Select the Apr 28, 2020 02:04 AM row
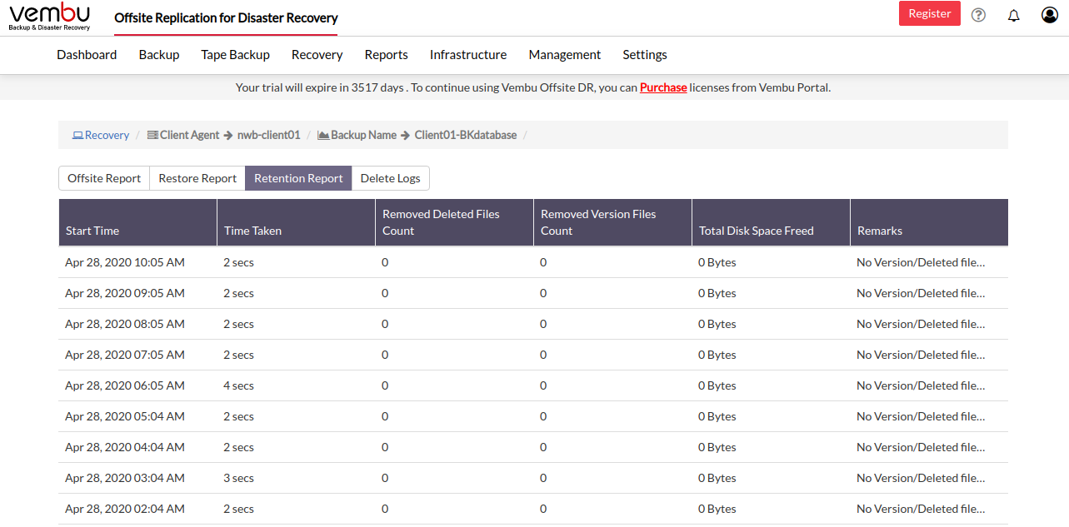Viewport: 1069px width, 527px height. point(533,509)
